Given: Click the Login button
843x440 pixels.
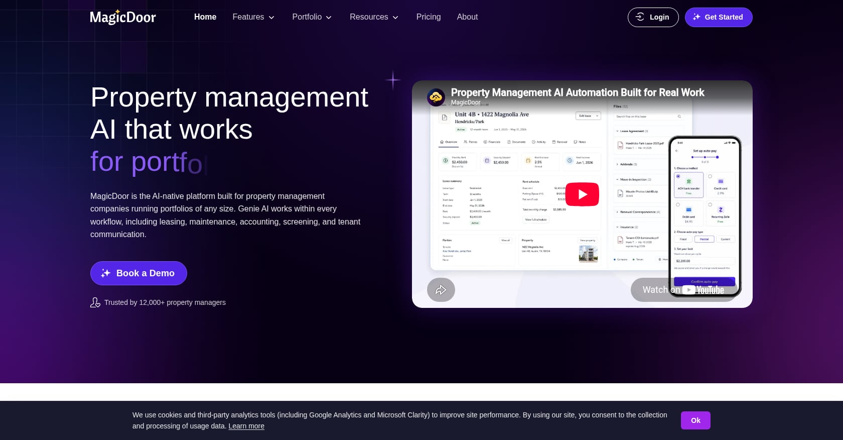Looking at the screenshot, I should pyautogui.click(x=653, y=17).
